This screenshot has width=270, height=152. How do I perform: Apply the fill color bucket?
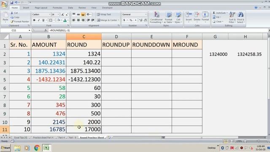click(x=59, y=20)
